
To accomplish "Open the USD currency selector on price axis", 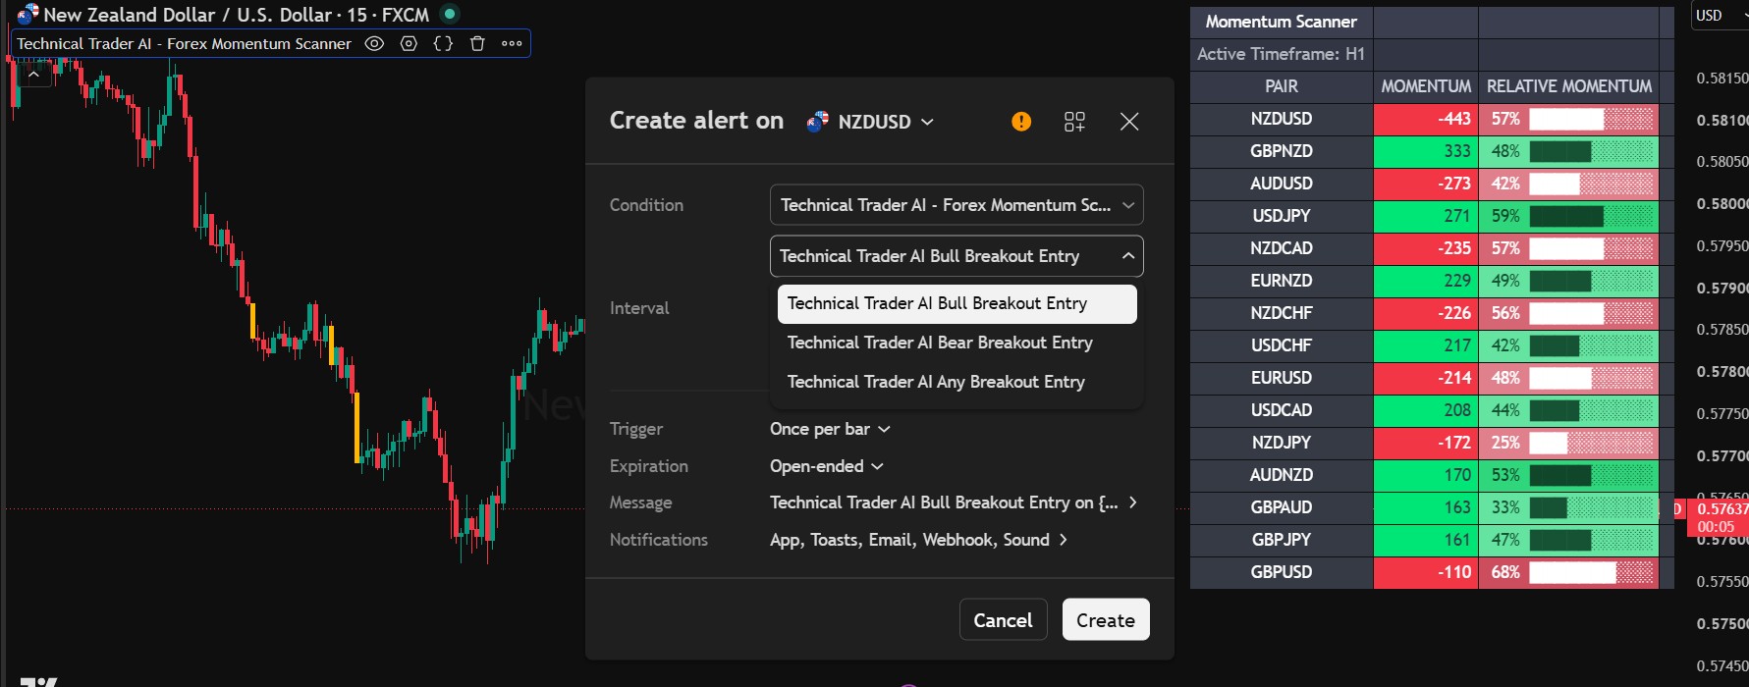I will (1719, 15).
